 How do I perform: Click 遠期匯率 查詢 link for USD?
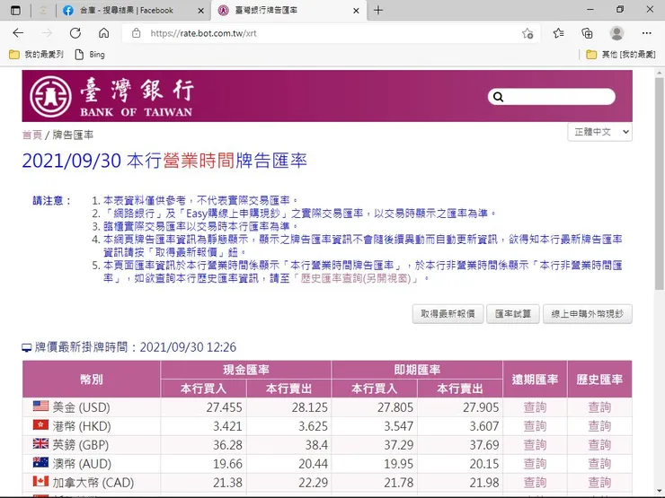pos(535,407)
